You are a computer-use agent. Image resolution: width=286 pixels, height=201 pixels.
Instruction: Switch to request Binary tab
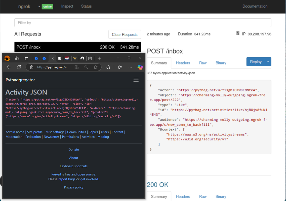click(221, 63)
